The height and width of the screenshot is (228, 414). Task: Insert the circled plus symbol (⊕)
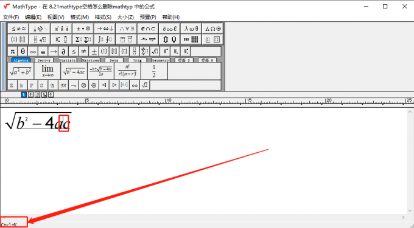(94, 85)
